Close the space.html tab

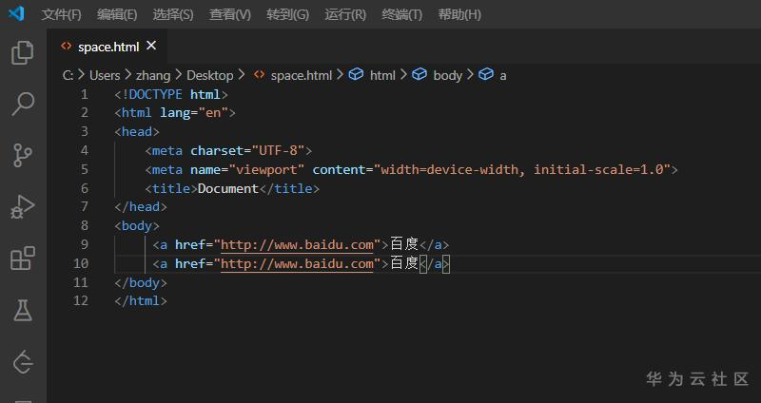[151, 45]
